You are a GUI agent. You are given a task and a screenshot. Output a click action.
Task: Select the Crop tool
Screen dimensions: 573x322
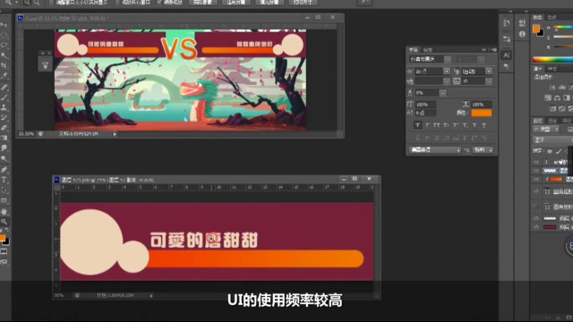tap(4, 66)
